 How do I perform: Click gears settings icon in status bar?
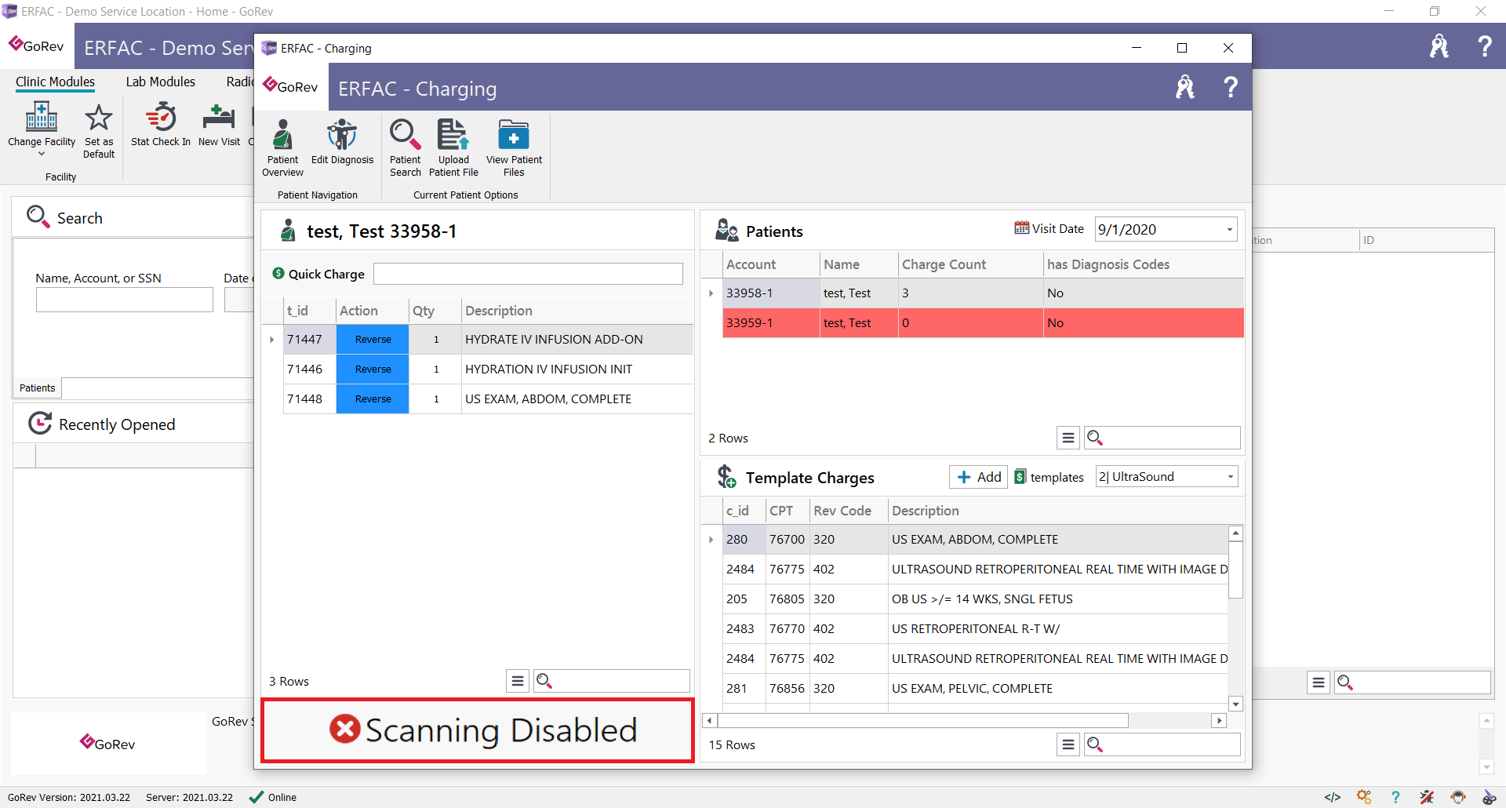pyautogui.click(x=1364, y=798)
